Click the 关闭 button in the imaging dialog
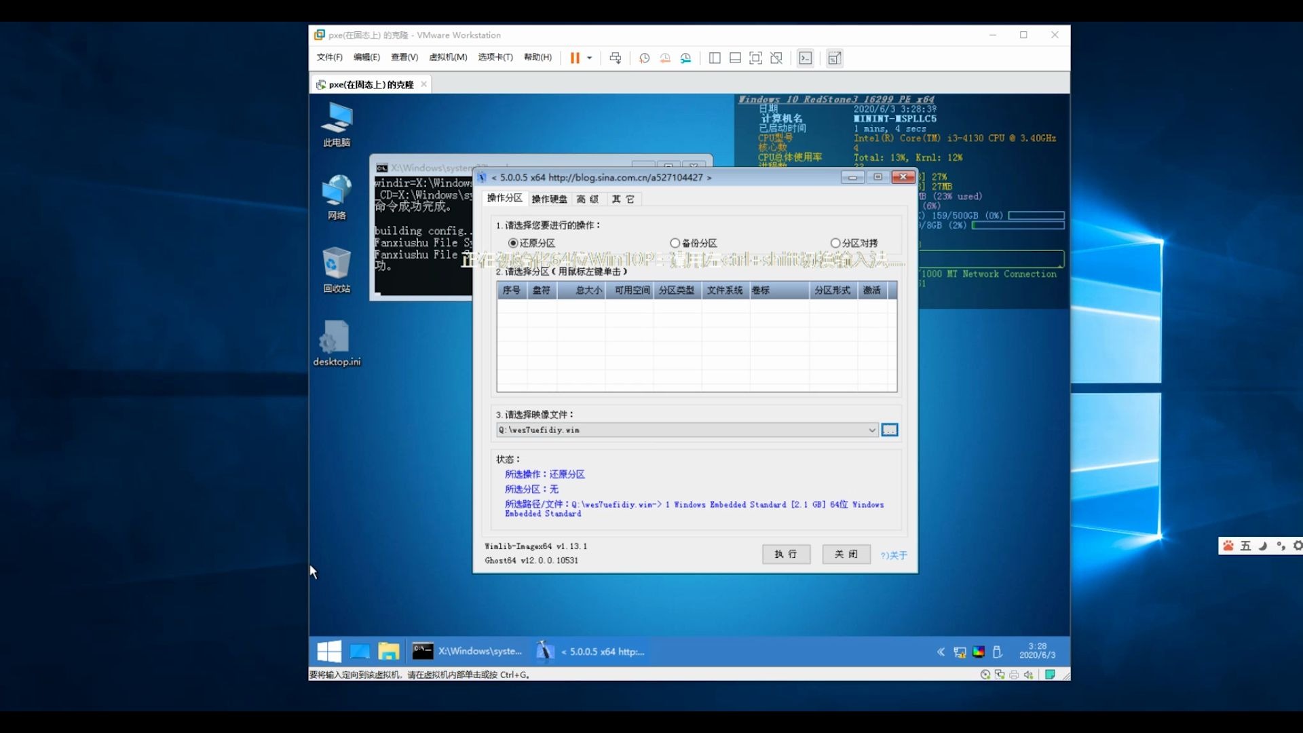The image size is (1303, 733). click(846, 555)
